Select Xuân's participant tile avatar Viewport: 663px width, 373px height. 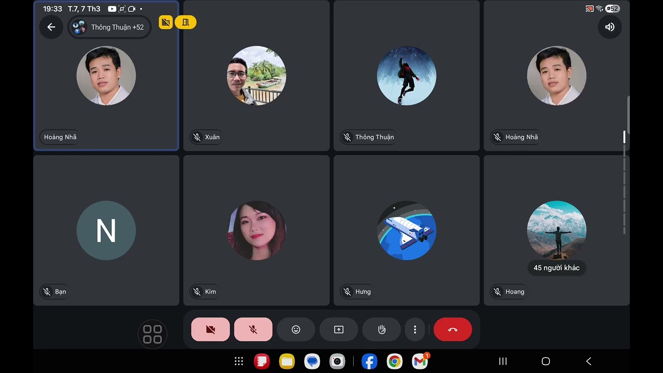point(256,76)
